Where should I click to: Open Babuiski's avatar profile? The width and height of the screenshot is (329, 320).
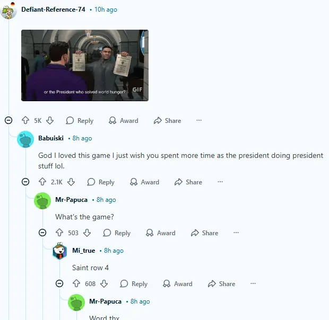coord(25,139)
